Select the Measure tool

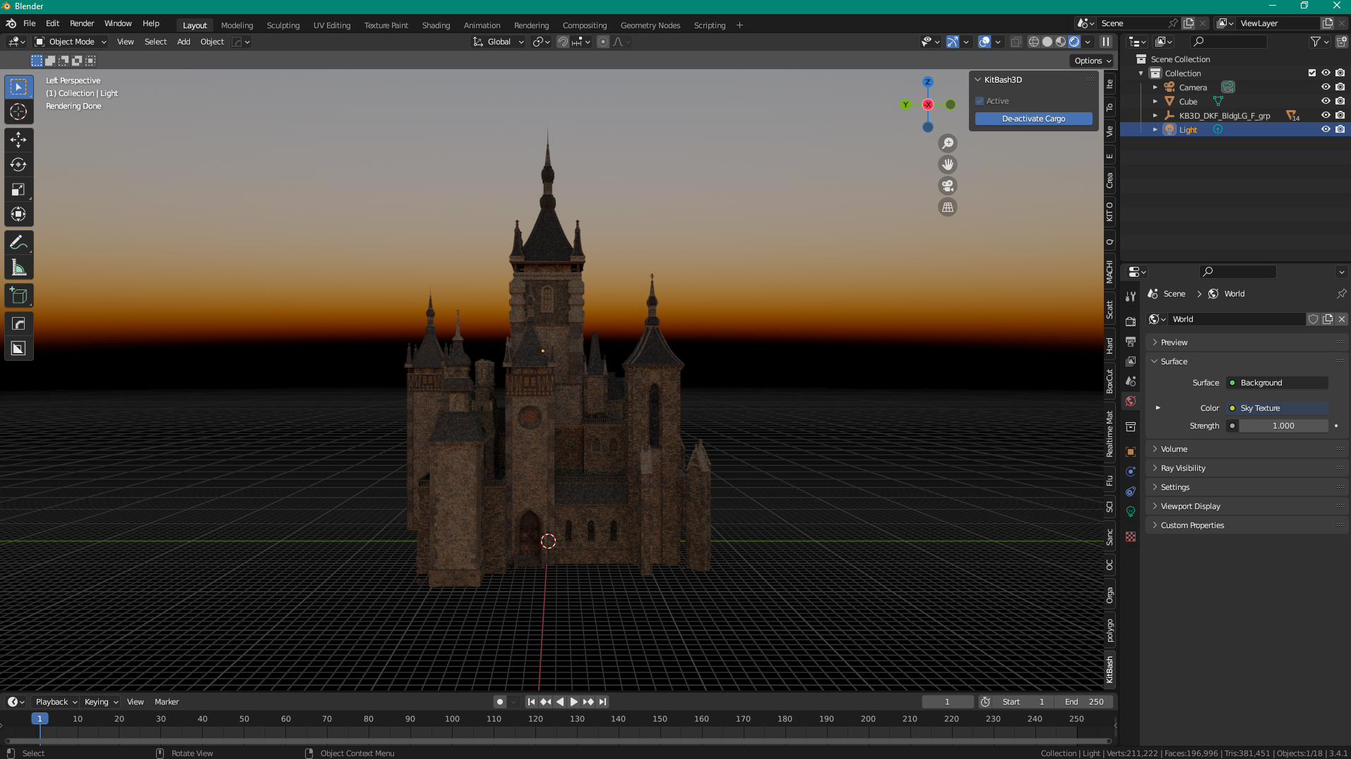click(x=18, y=268)
